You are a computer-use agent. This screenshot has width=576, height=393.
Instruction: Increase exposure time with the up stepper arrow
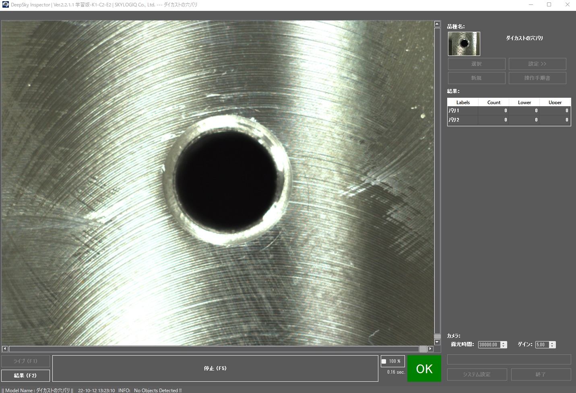click(504, 343)
